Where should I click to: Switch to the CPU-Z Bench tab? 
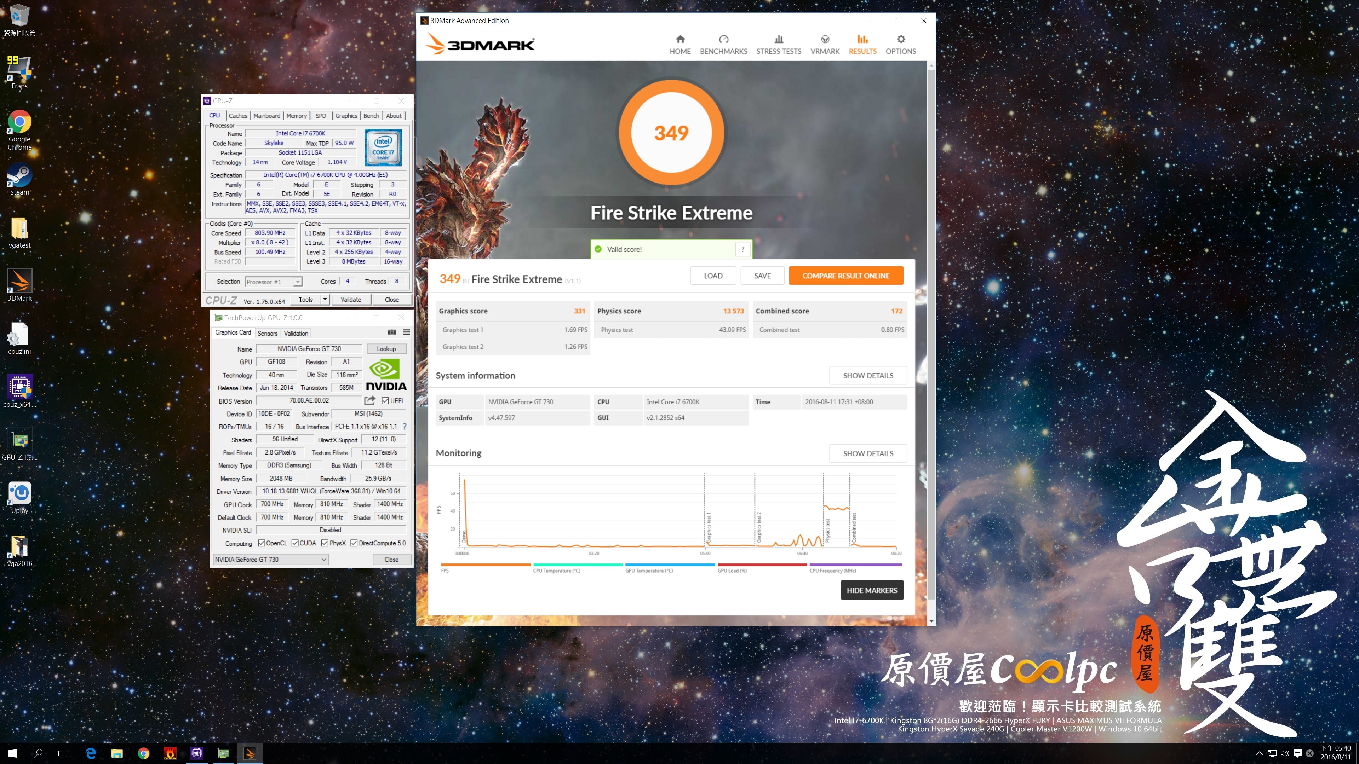tap(371, 115)
